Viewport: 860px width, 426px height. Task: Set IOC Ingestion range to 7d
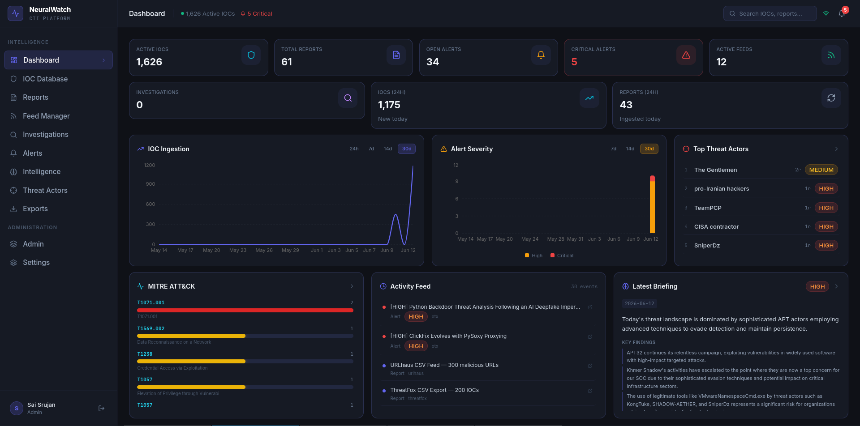tap(371, 149)
